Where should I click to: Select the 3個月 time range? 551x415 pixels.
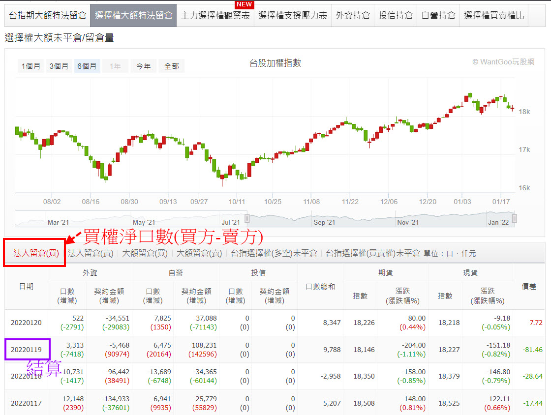[x=59, y=66]
